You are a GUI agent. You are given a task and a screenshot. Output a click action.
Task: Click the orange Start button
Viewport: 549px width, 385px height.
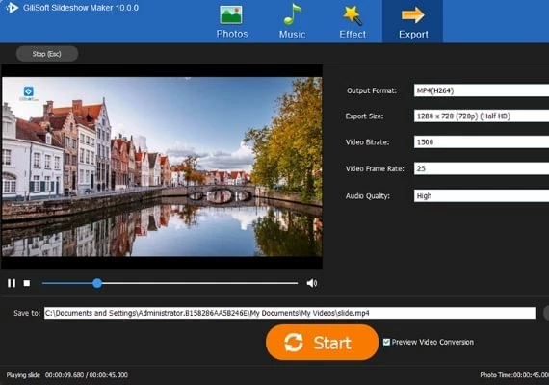[x=322, y=343]
